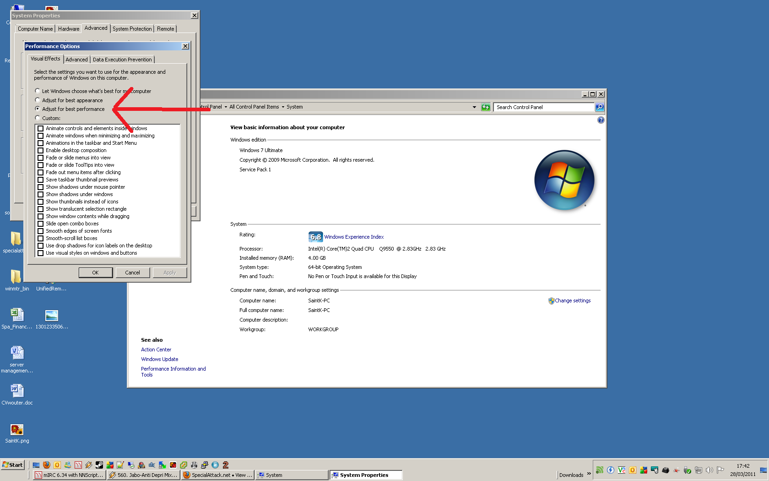
Task: Open Steam from the quick launch bar
Action: 99,465
